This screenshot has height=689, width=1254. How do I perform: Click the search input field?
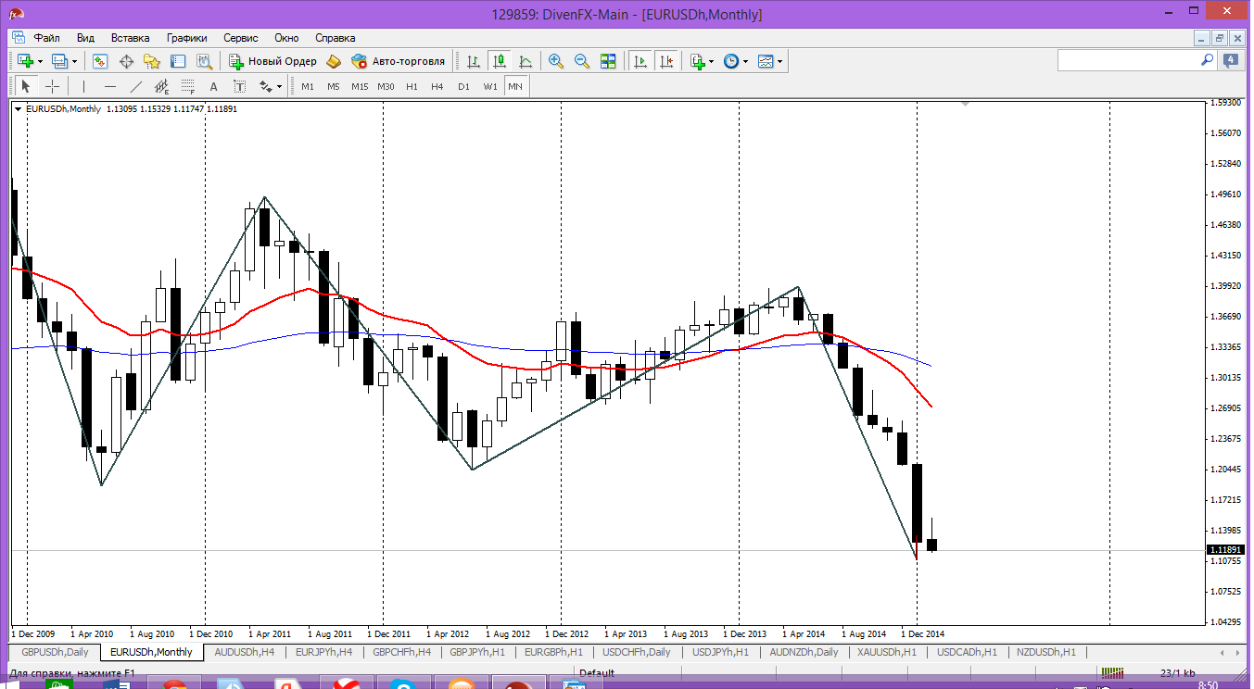1129,60
